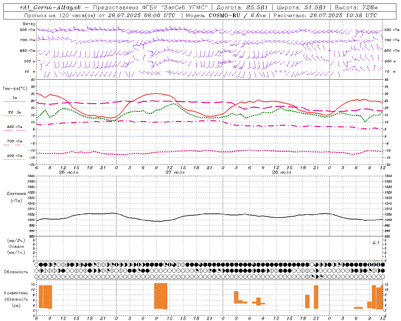
Task: Click the 28 июля date label
Action: [282, 172]
